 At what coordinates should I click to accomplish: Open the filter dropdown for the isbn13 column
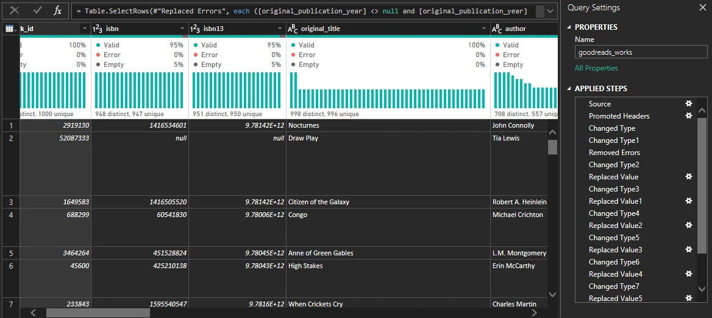pos(280,29)
